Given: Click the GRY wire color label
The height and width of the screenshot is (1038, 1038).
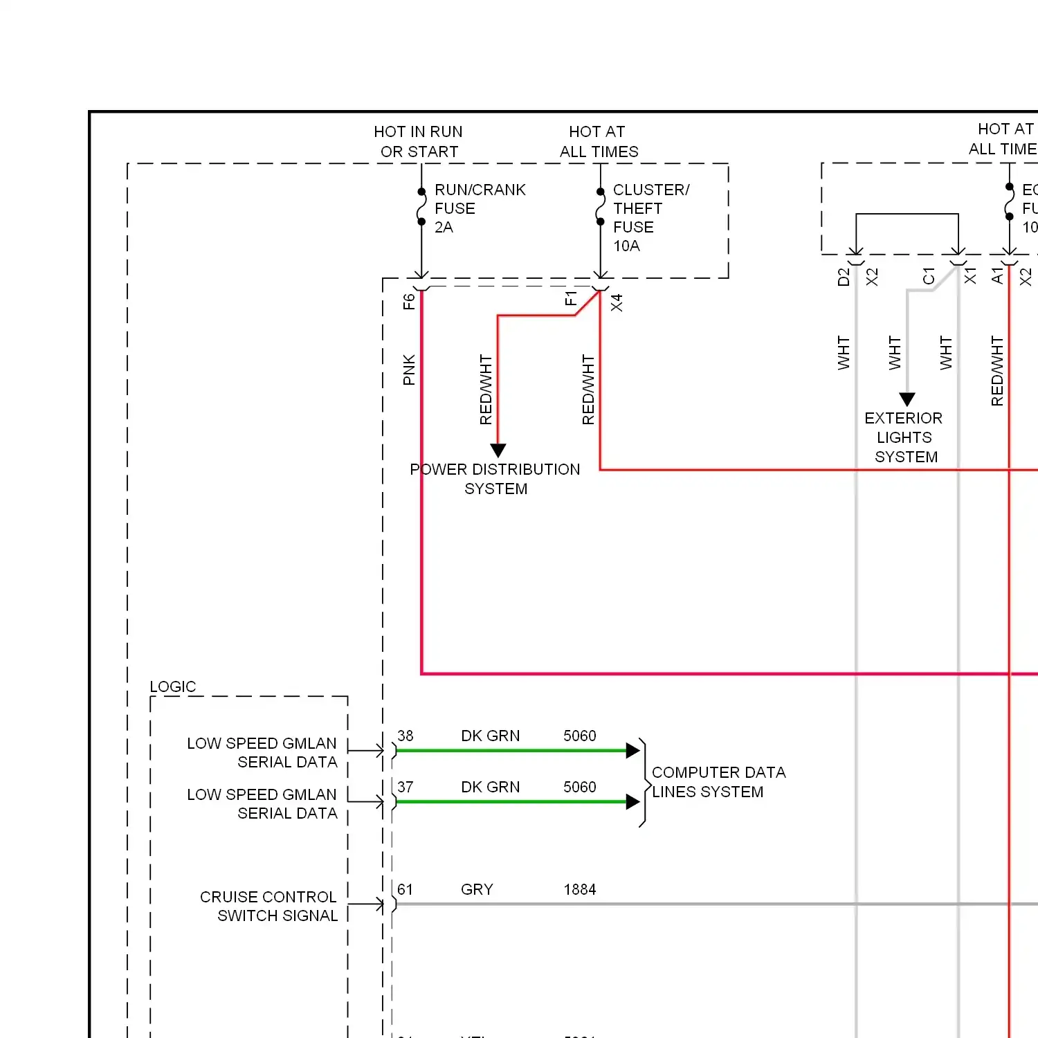Looking at the screenshot, I should click(x=477, y=889).
